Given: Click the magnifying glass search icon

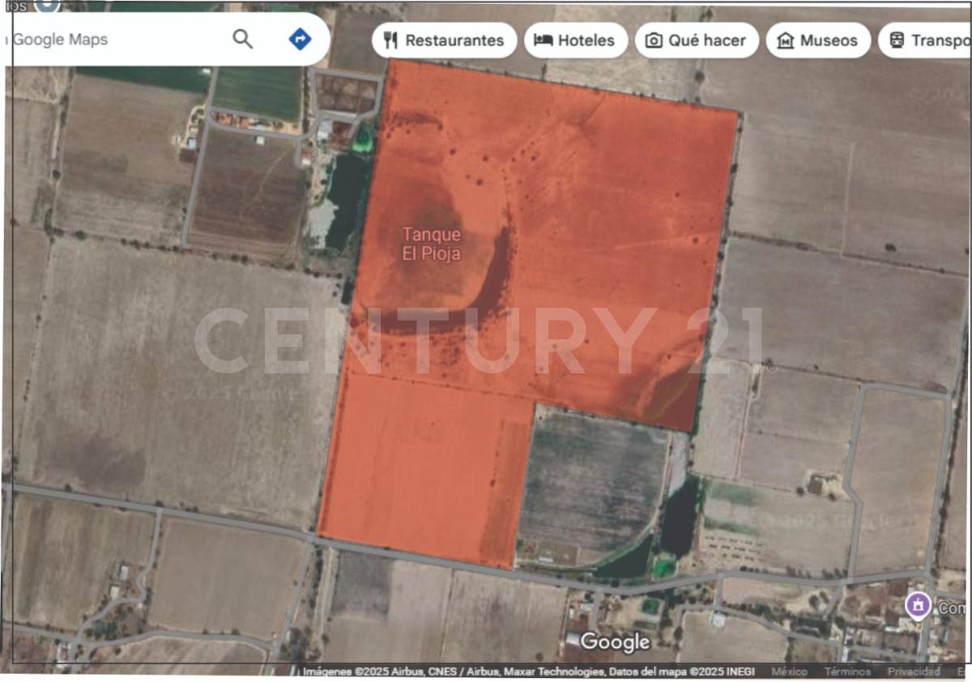Looking at the screenshot, I should point(242,39).
